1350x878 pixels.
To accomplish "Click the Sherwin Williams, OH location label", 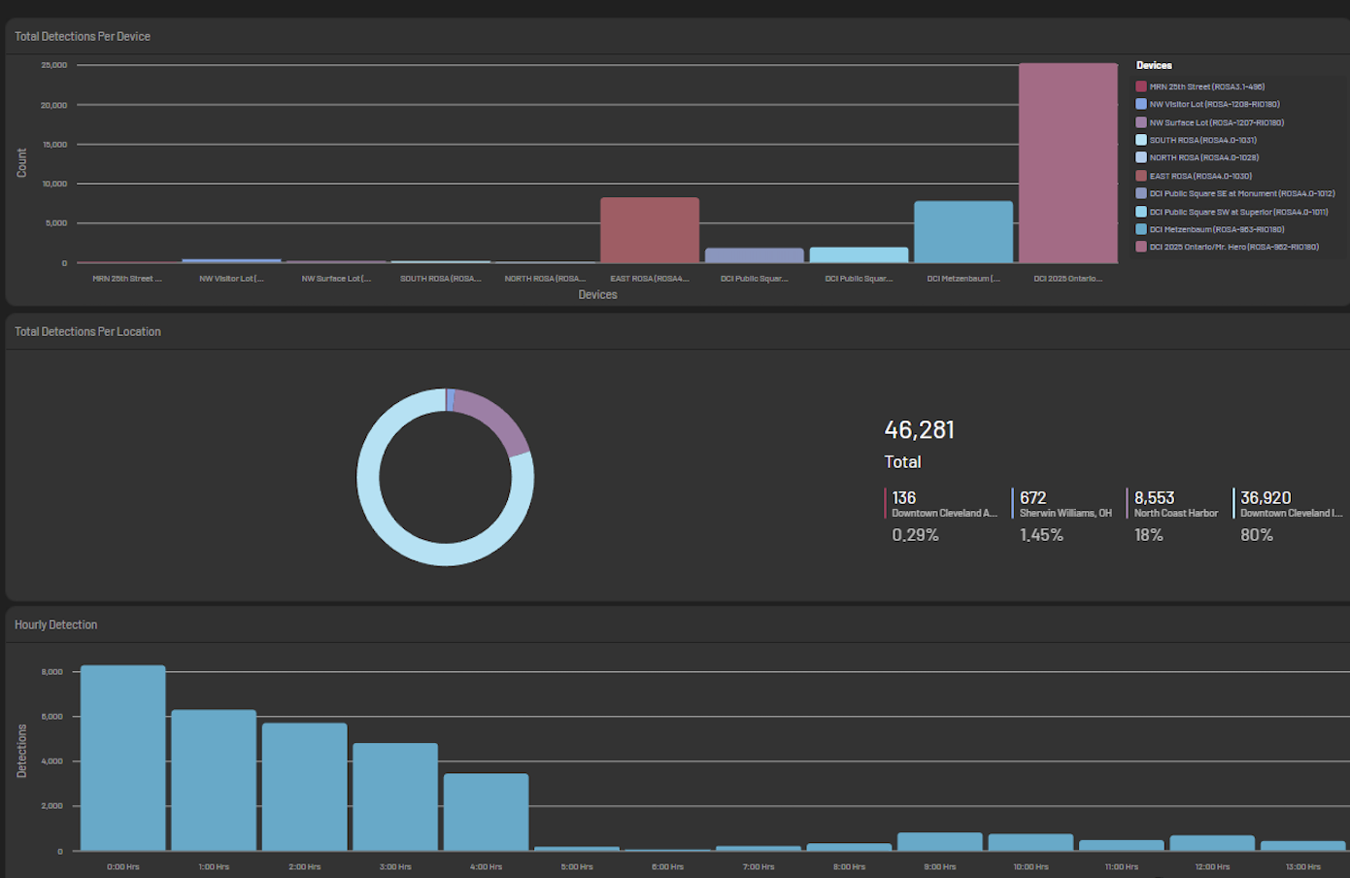I will (x=1065, y=513).
